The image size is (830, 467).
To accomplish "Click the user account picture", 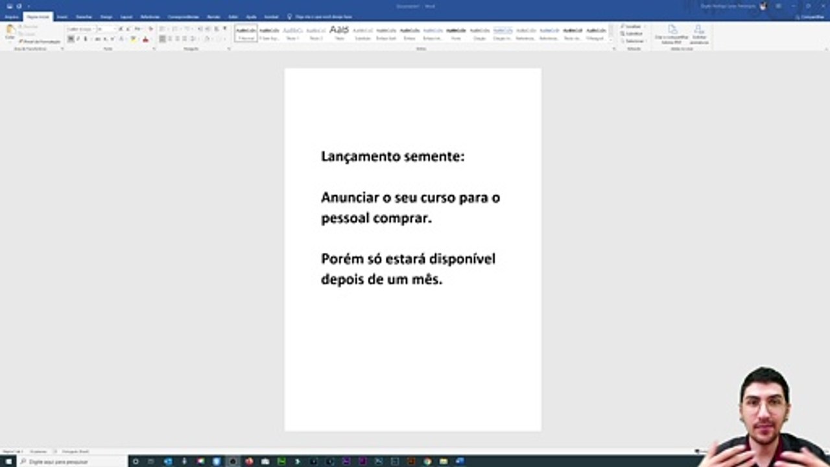I will pos(763,6).
